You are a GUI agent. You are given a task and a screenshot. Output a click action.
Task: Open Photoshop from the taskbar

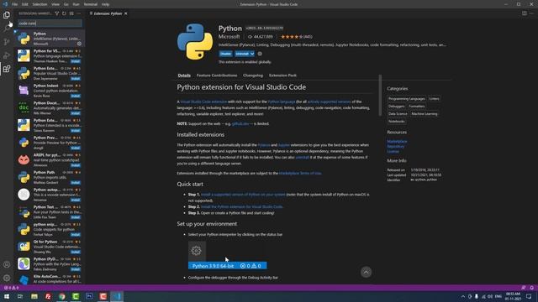(x=89, y=296)
